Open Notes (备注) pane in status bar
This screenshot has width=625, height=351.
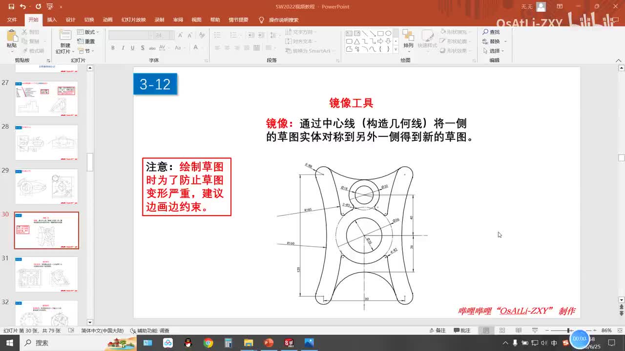point(437,331)
